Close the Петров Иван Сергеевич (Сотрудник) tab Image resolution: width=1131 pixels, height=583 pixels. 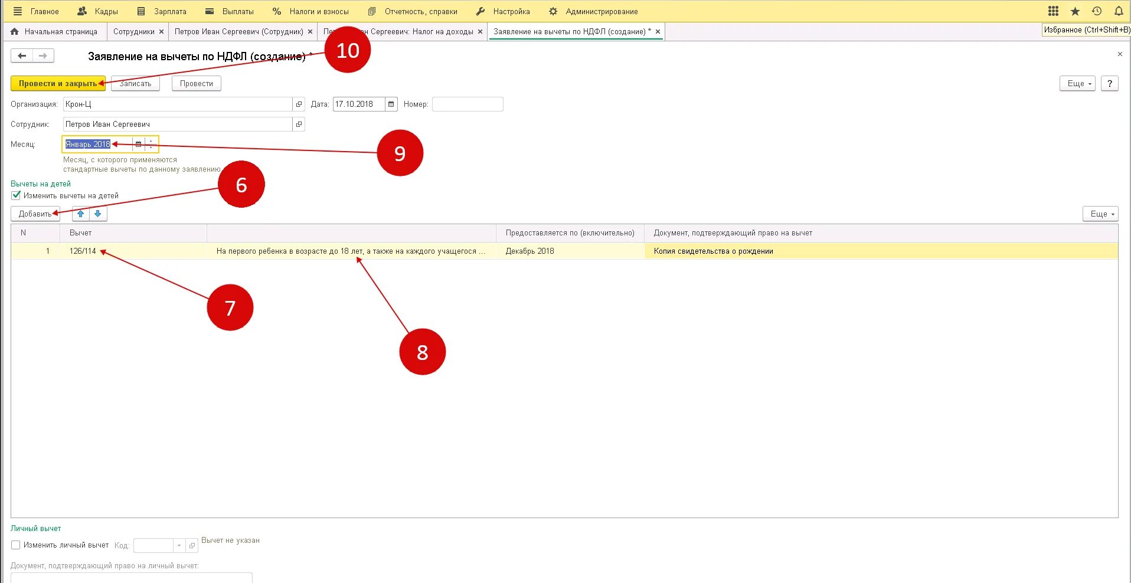coord(310,32)
